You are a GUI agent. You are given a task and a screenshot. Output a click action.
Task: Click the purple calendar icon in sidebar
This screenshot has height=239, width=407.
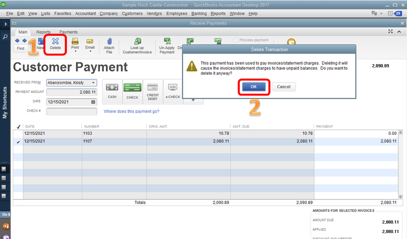(x=6, y=237)
